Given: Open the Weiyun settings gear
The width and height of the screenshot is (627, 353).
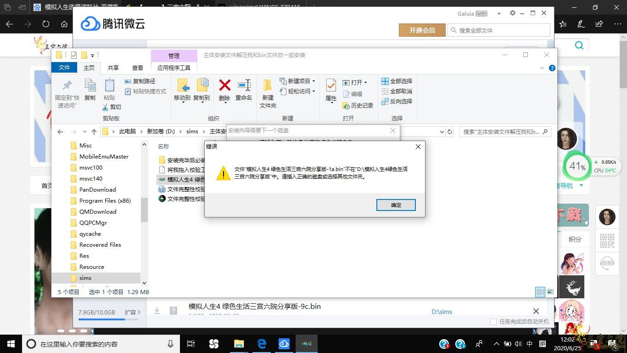Looking at the screenshot, I should point(513,13).
